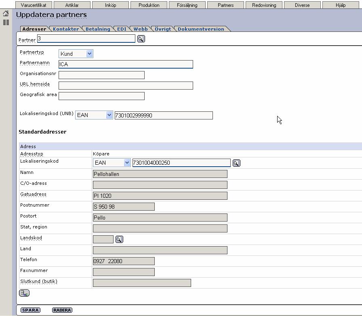The height and width of the screenshot is (316, 362).
Task: Click the Gatuadress field with Pl 1020
Action: point(160,196)
